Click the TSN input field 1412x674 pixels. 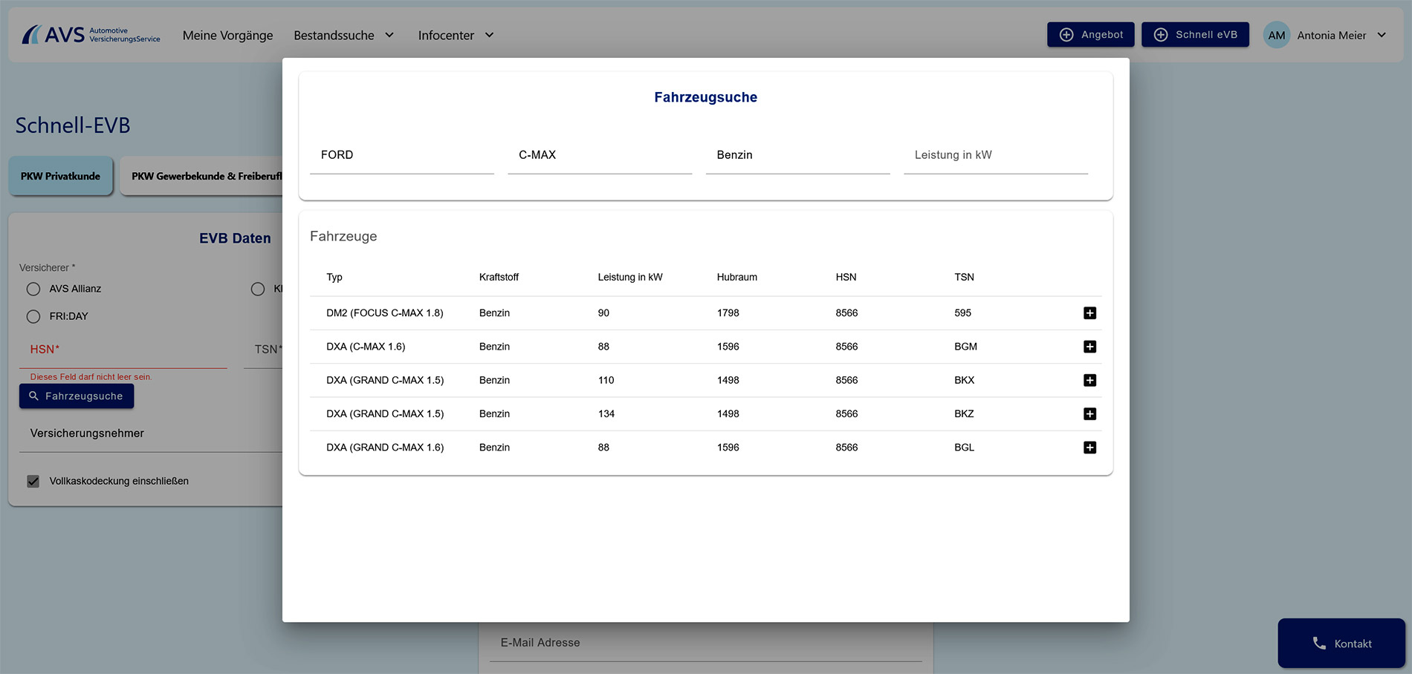point(263,350)
